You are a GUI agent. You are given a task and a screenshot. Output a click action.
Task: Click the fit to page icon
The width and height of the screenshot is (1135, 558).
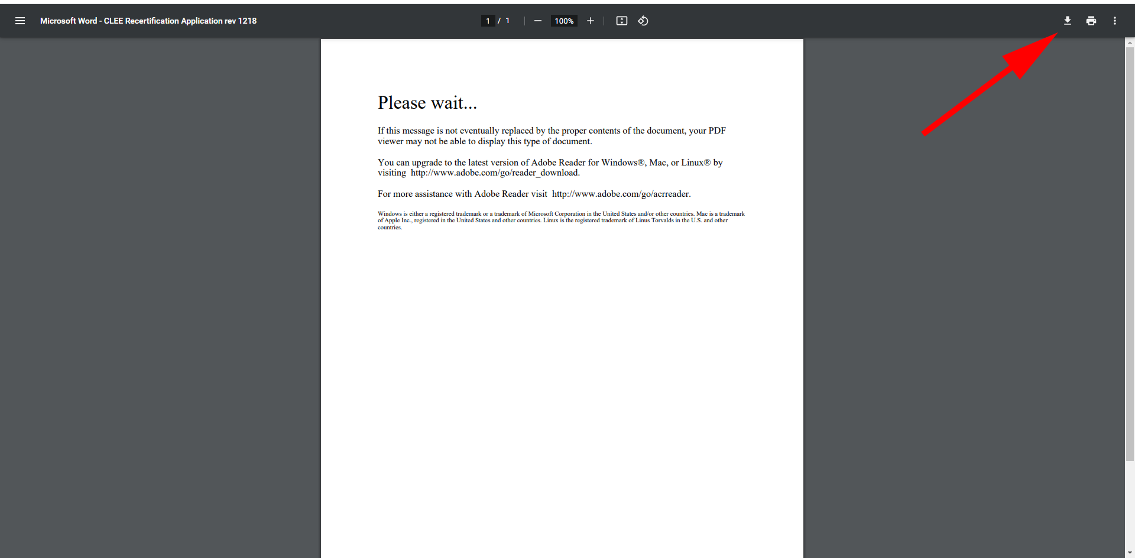[621, 21]
